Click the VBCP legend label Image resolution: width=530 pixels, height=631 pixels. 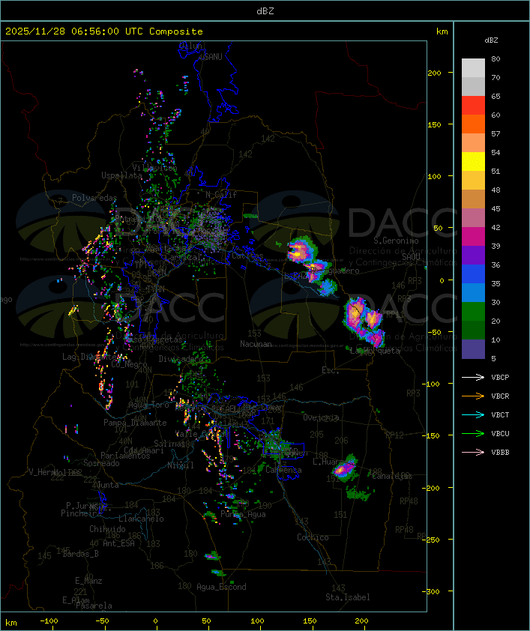(x=500, y=377)
